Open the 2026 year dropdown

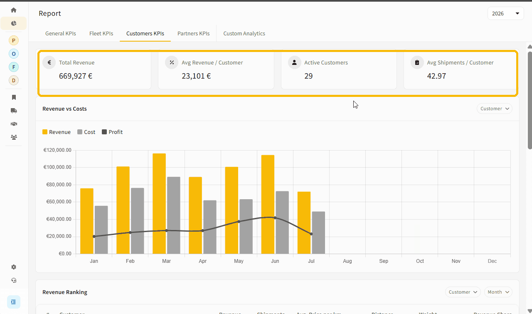pyautogui.click(x=506, y=13)
